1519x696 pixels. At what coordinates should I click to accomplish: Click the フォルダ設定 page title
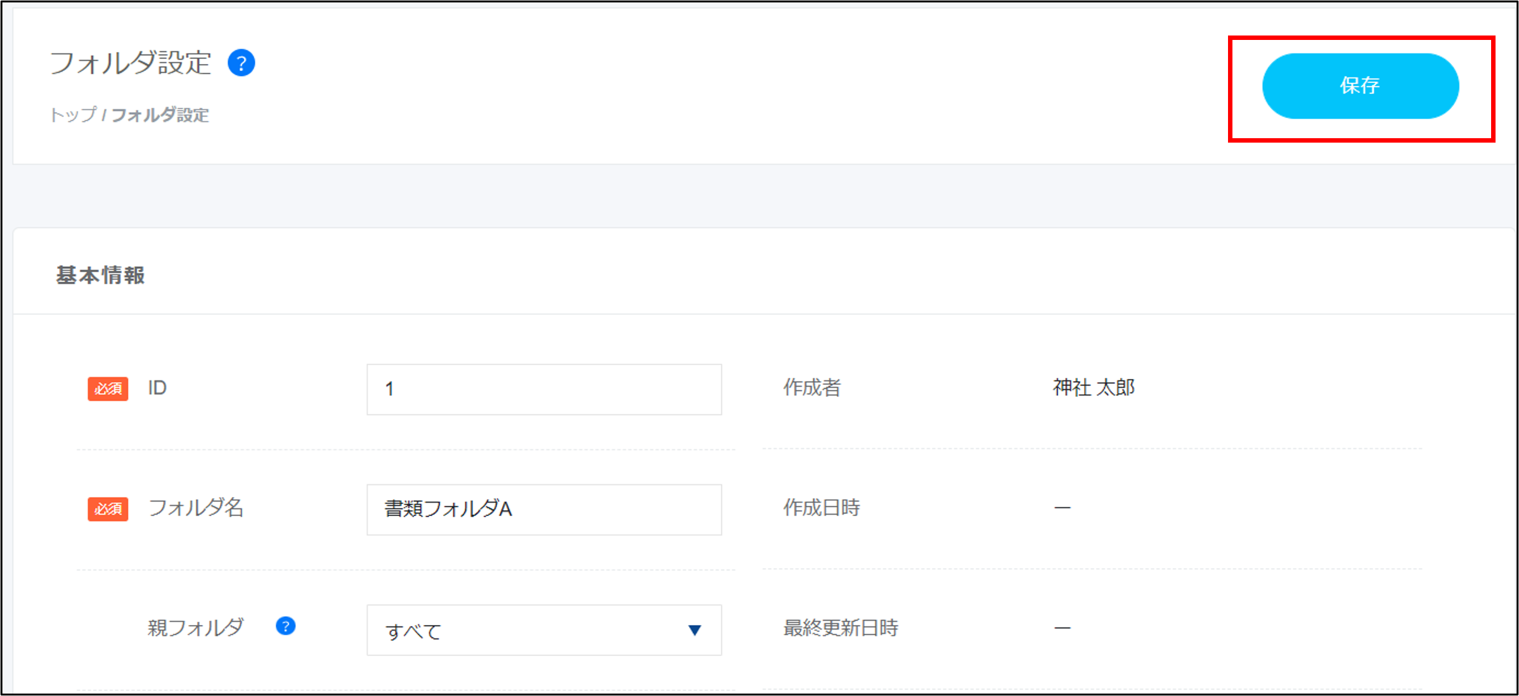tap(130, 63)
